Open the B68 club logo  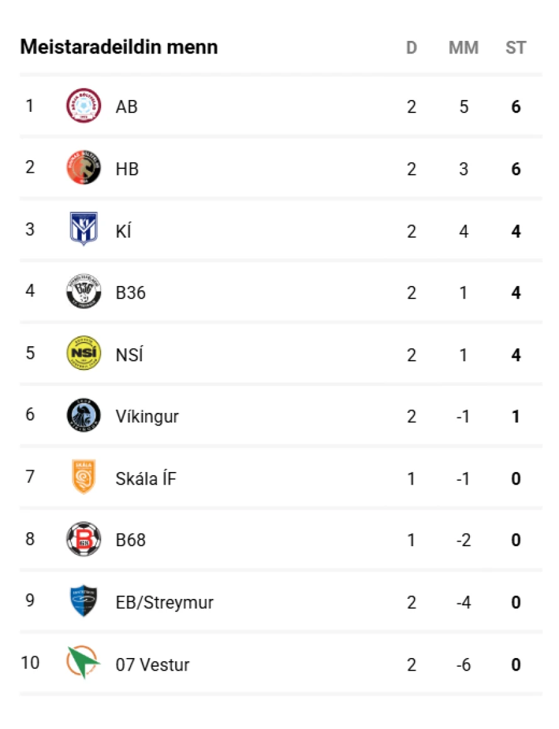click(84, 539)
